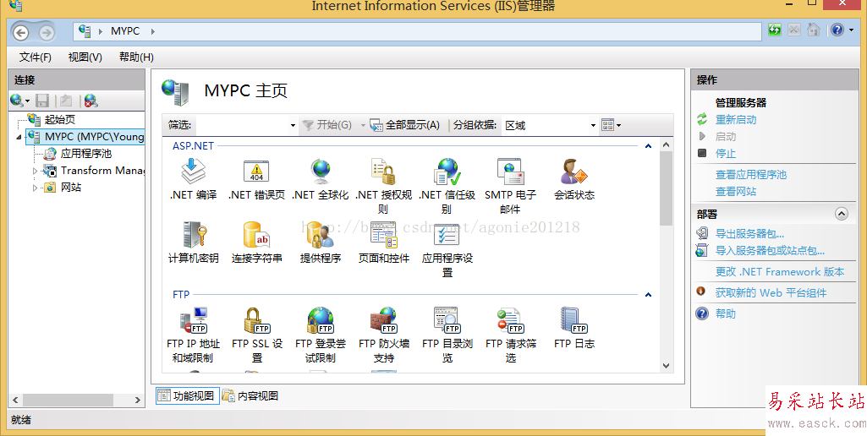
Task: Open the .NET 错误页 feature
Action: (x=256, y=179)
